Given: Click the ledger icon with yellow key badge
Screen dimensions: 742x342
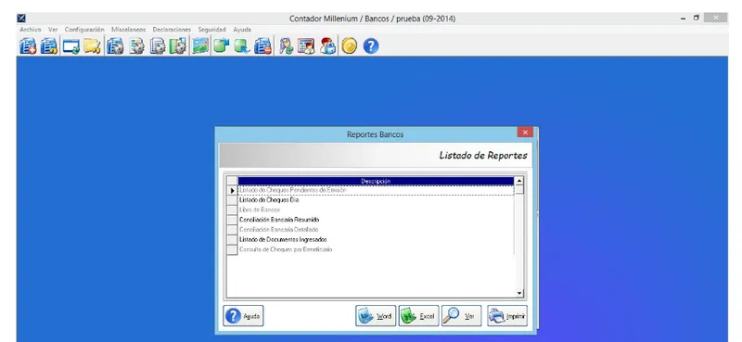Looking at the screenshot, I should point(49,46).
